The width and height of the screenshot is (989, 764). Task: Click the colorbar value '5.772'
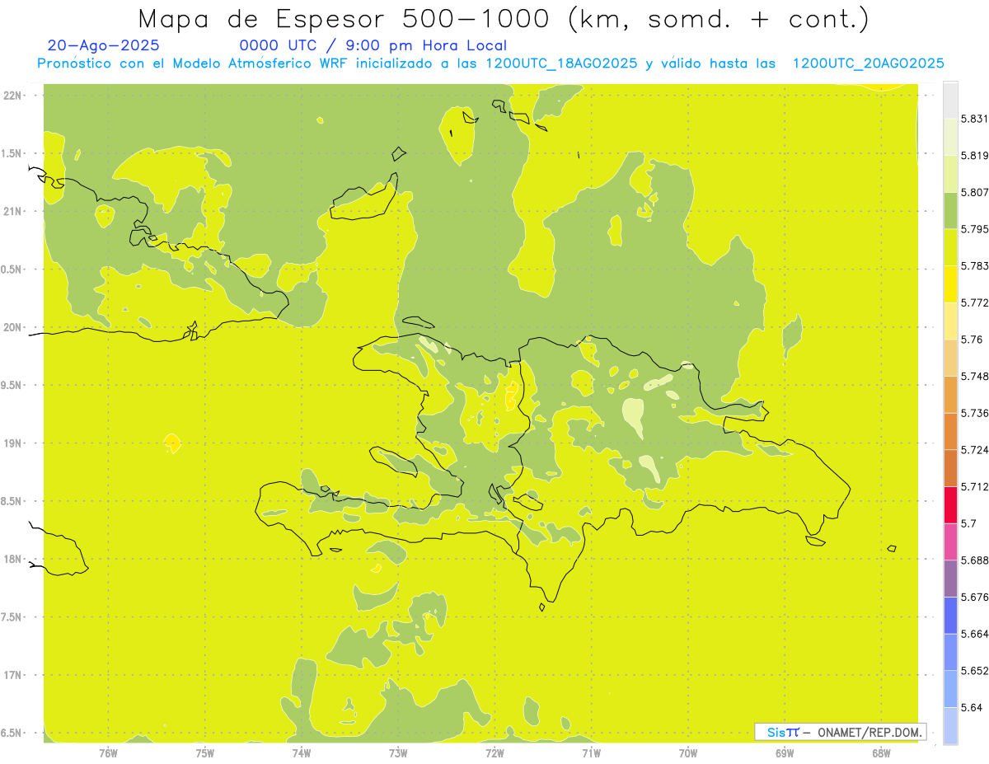pos(974,303)
